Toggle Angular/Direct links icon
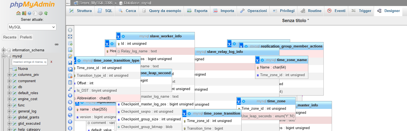This screenshot has width=407, height=131. 70,115
